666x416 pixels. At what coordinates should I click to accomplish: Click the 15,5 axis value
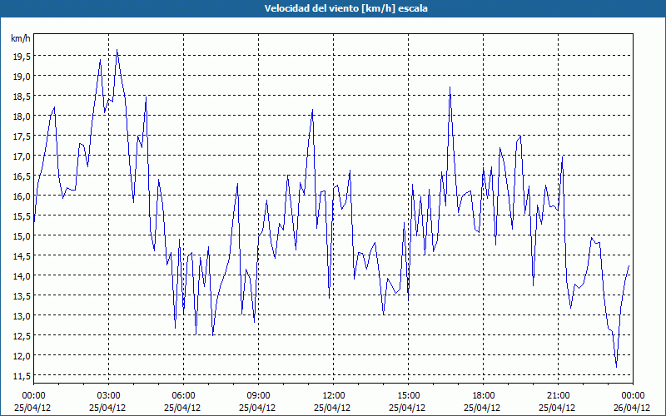pos(21,215)
